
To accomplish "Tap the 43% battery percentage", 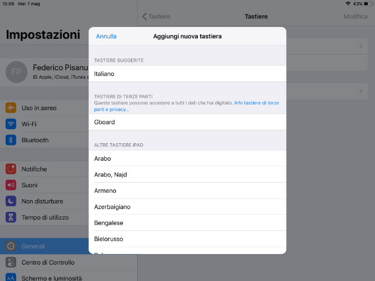I will click(x=358, y=4).
